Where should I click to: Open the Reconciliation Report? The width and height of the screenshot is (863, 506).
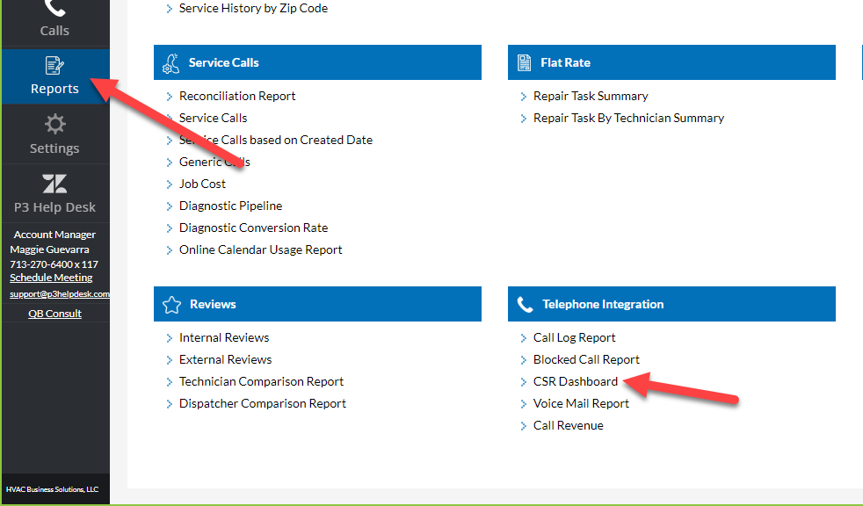237,97
